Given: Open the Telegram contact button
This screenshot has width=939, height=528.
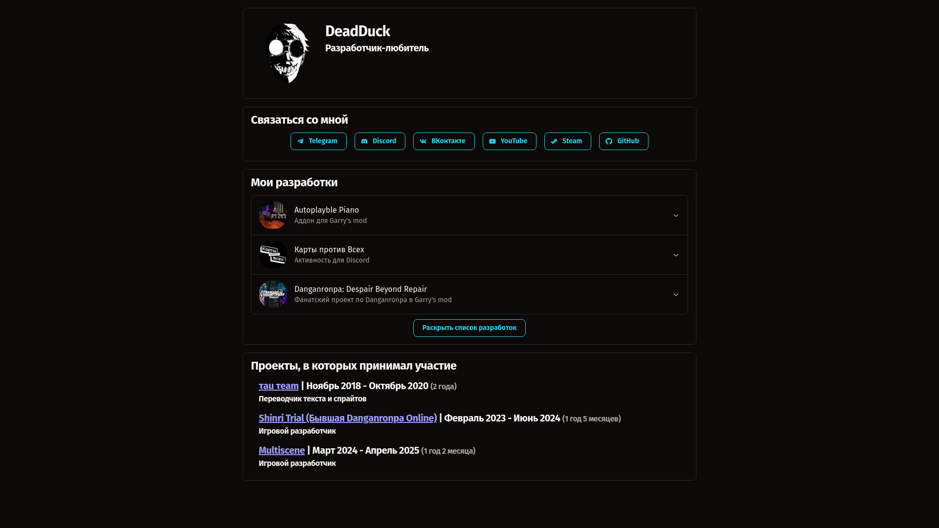Looking at the screenshot, I should (318, 141).
